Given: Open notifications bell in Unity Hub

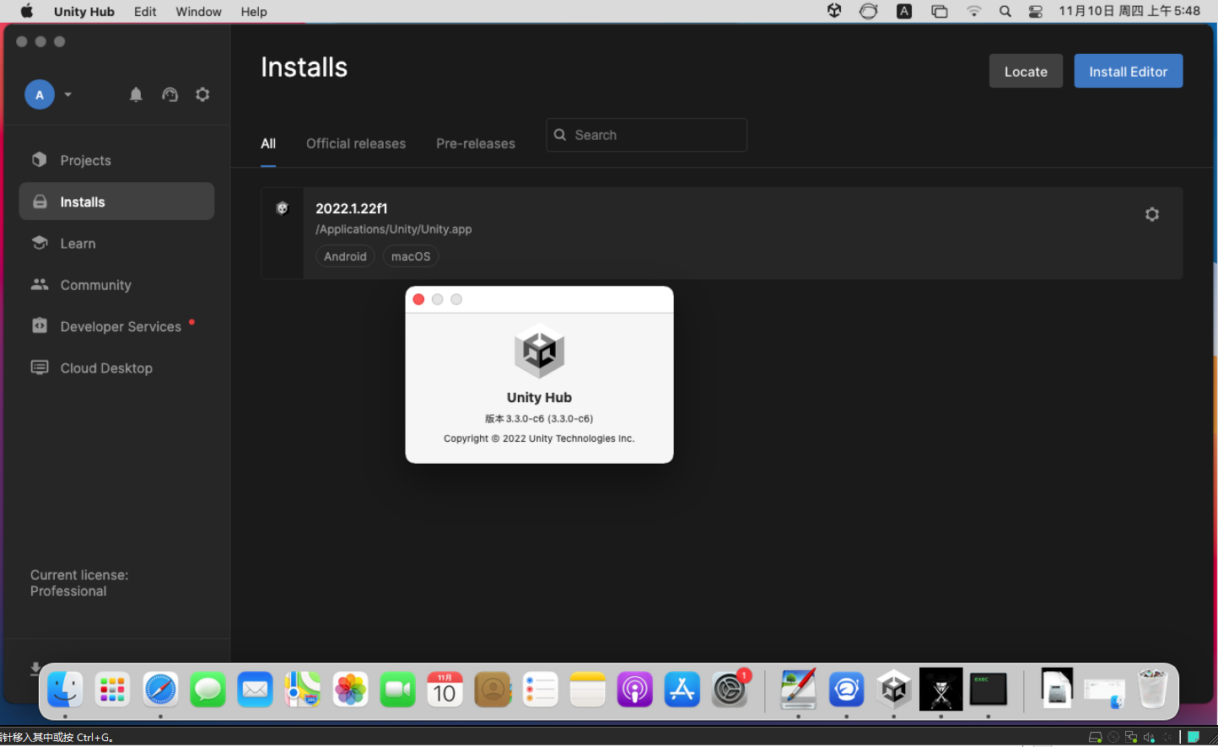Looking at the screenshot, I should coord(136,94).
